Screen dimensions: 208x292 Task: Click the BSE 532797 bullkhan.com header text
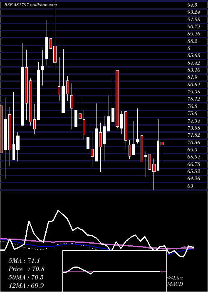(x=30, y=5)
